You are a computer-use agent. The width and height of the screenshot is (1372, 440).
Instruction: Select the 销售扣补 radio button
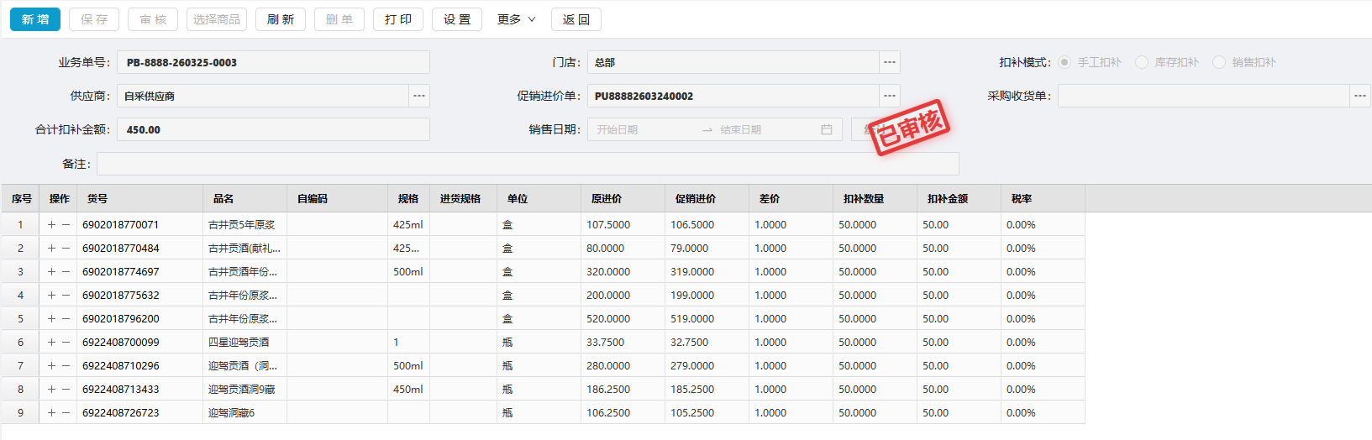coord(1218,62)
